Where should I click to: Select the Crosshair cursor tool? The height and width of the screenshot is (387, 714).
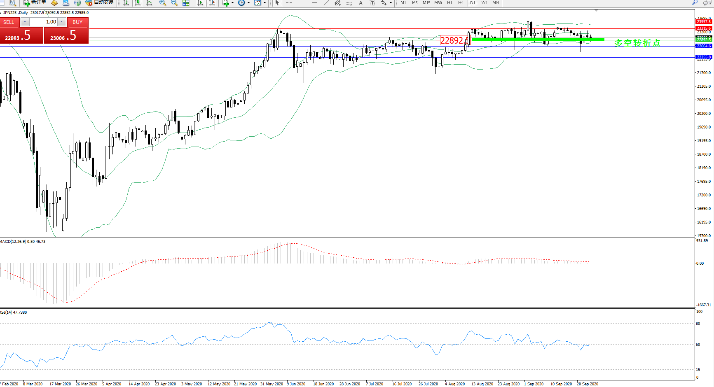pos(289,3)
